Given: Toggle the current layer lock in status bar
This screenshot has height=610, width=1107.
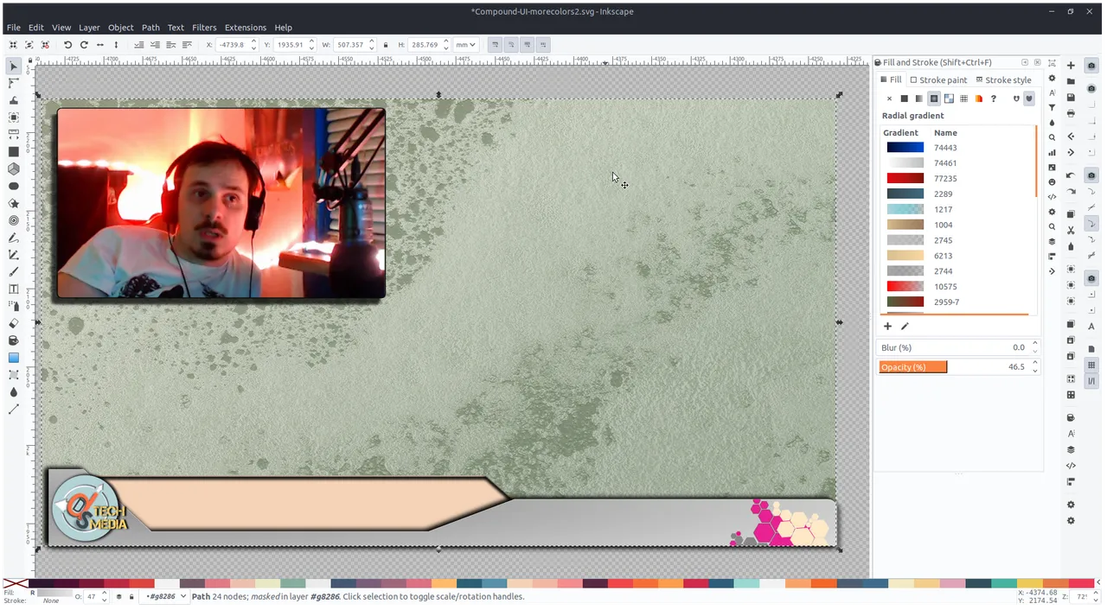Looking at the screenshot, I should pos(131,596).
